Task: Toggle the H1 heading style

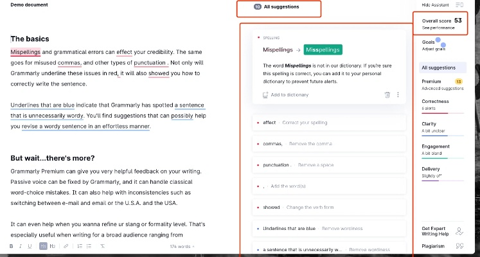Action: [x=43, y=246]
